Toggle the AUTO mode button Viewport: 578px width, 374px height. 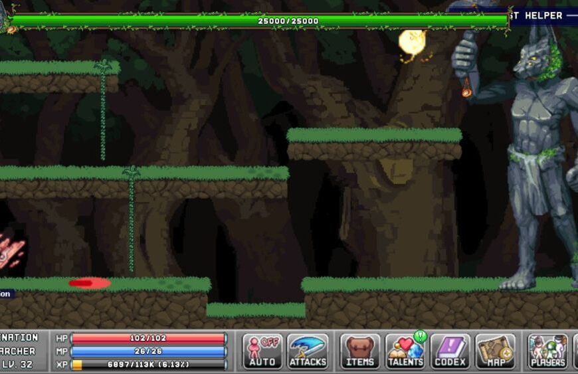click(x=262, y=351)
